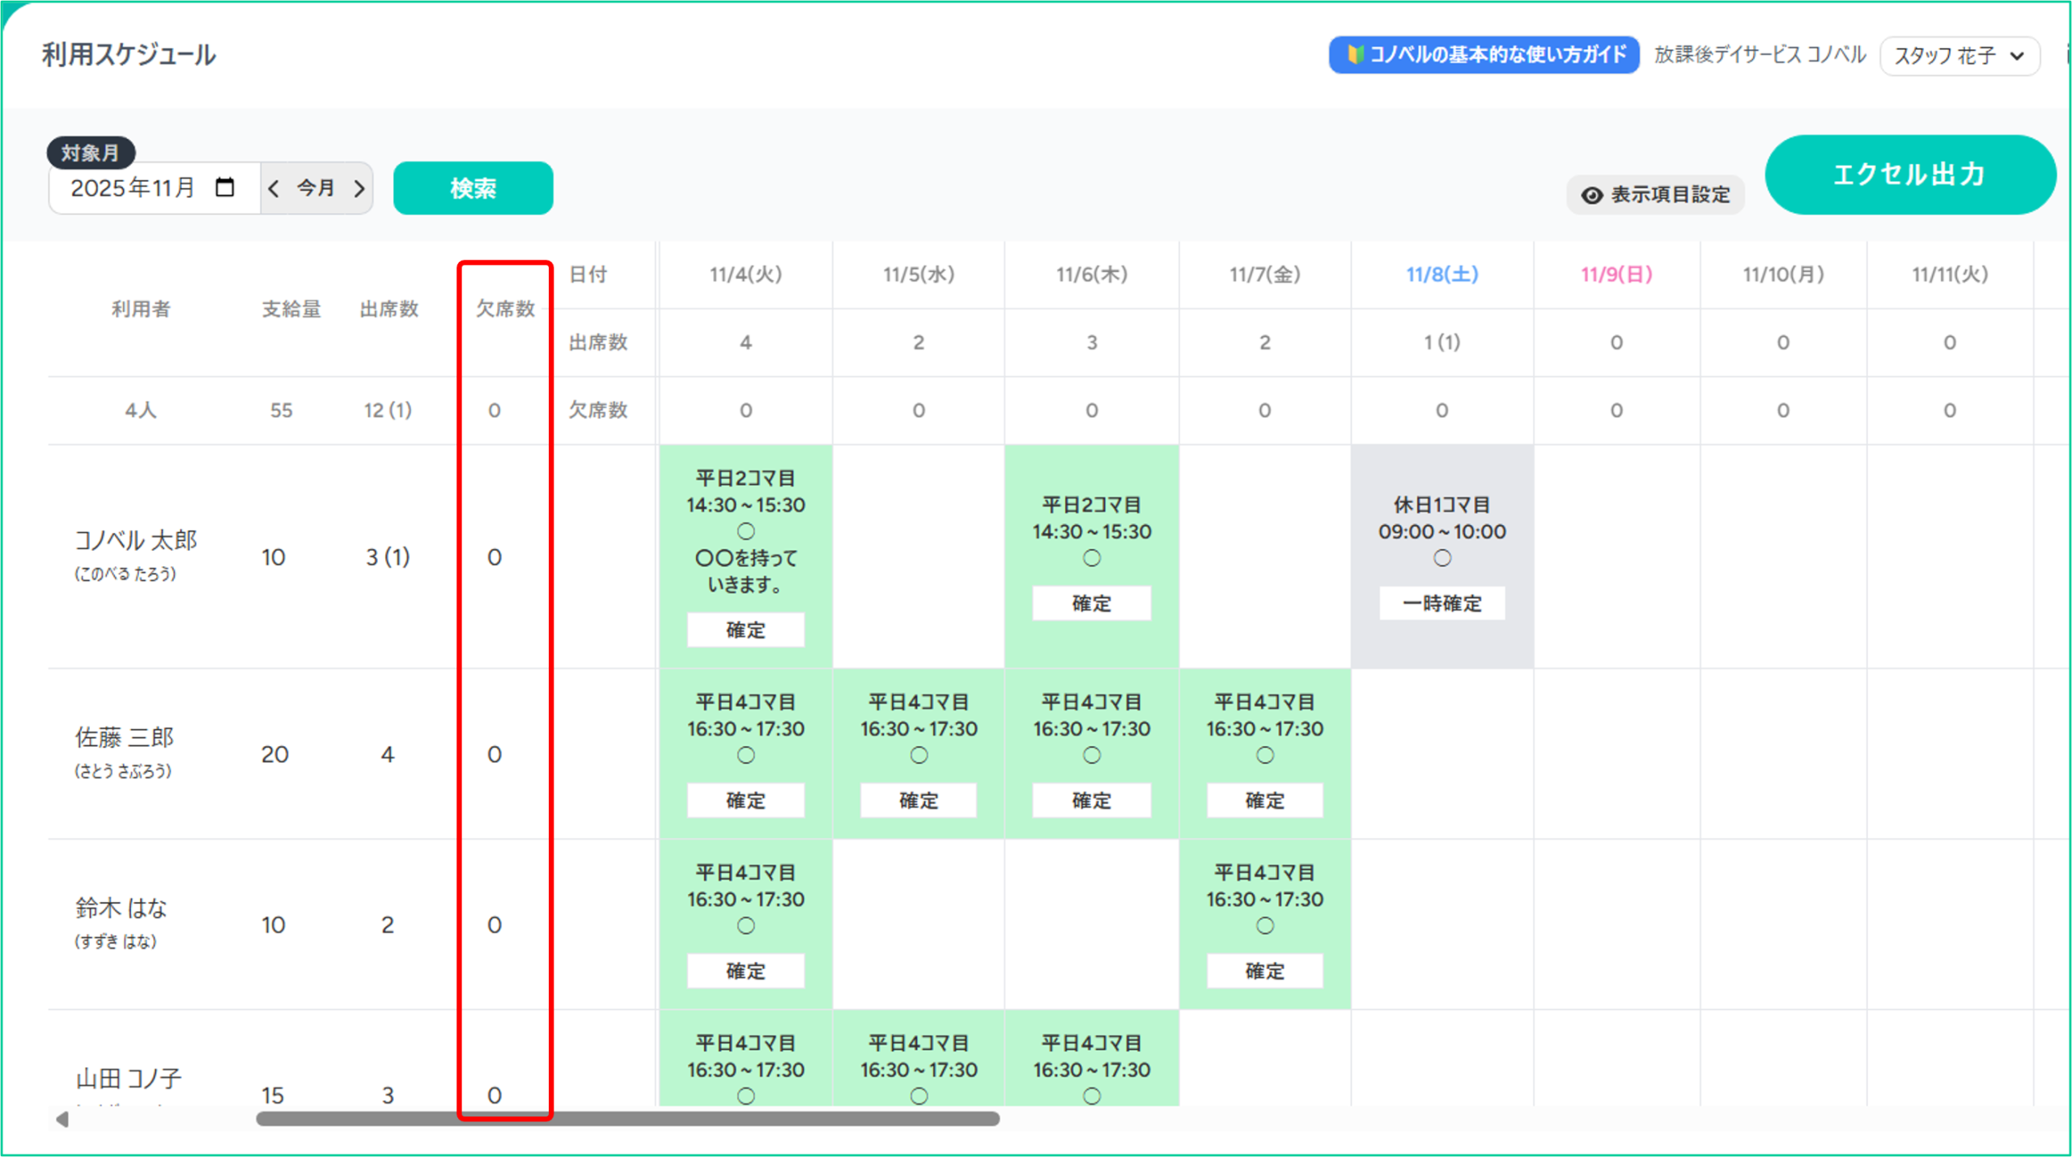Click circle mark in 佐藤 三郎 11/5 cell

(919, 755)
